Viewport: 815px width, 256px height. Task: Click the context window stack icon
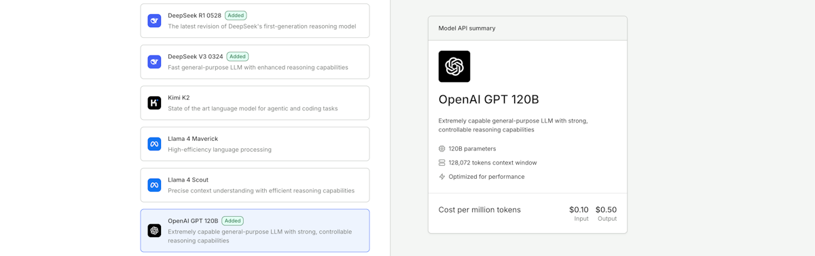coord(442,163)
